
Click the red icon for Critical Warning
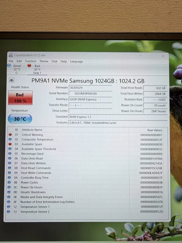10,134
